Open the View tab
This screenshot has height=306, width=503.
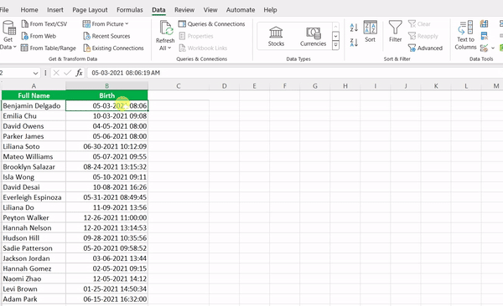pyautogui.click(x=210, y=10)
